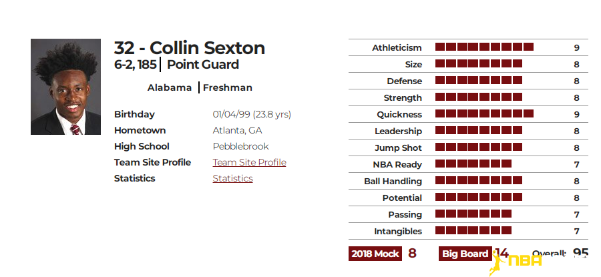Click the 2018 Mock badge
Screen dimensions: 601x277
(375, 254)
